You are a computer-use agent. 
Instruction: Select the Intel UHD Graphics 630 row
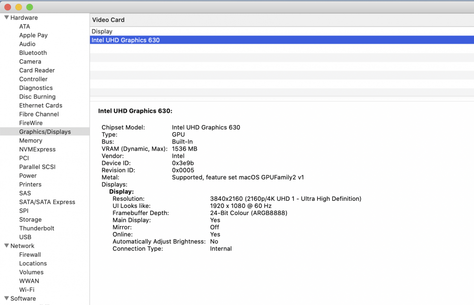click(282, 40)
